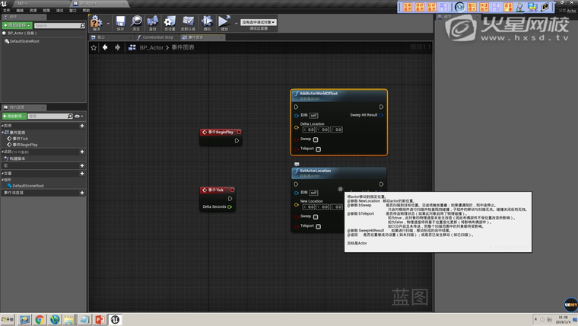This screenshot has width=578, height=326.
Task: Select DefaultSceneRoot in the components tree
Action: tap(24, 40)
